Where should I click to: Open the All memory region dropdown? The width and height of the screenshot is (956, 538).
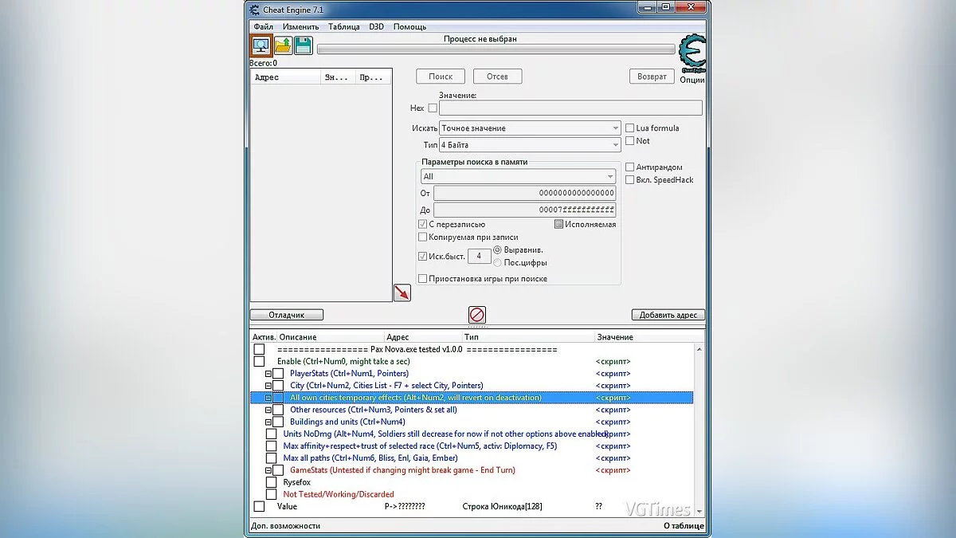(518, 177)
